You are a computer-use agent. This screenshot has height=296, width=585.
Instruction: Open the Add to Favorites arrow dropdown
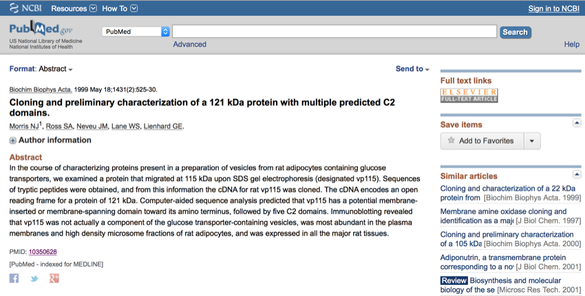[x=532, y=140]
